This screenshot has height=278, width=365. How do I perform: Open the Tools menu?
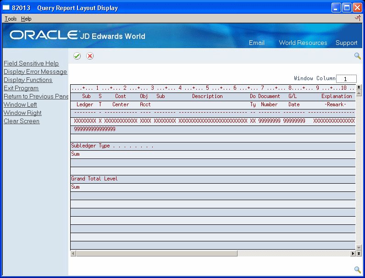pyautogui.click(x=11, y=19)
